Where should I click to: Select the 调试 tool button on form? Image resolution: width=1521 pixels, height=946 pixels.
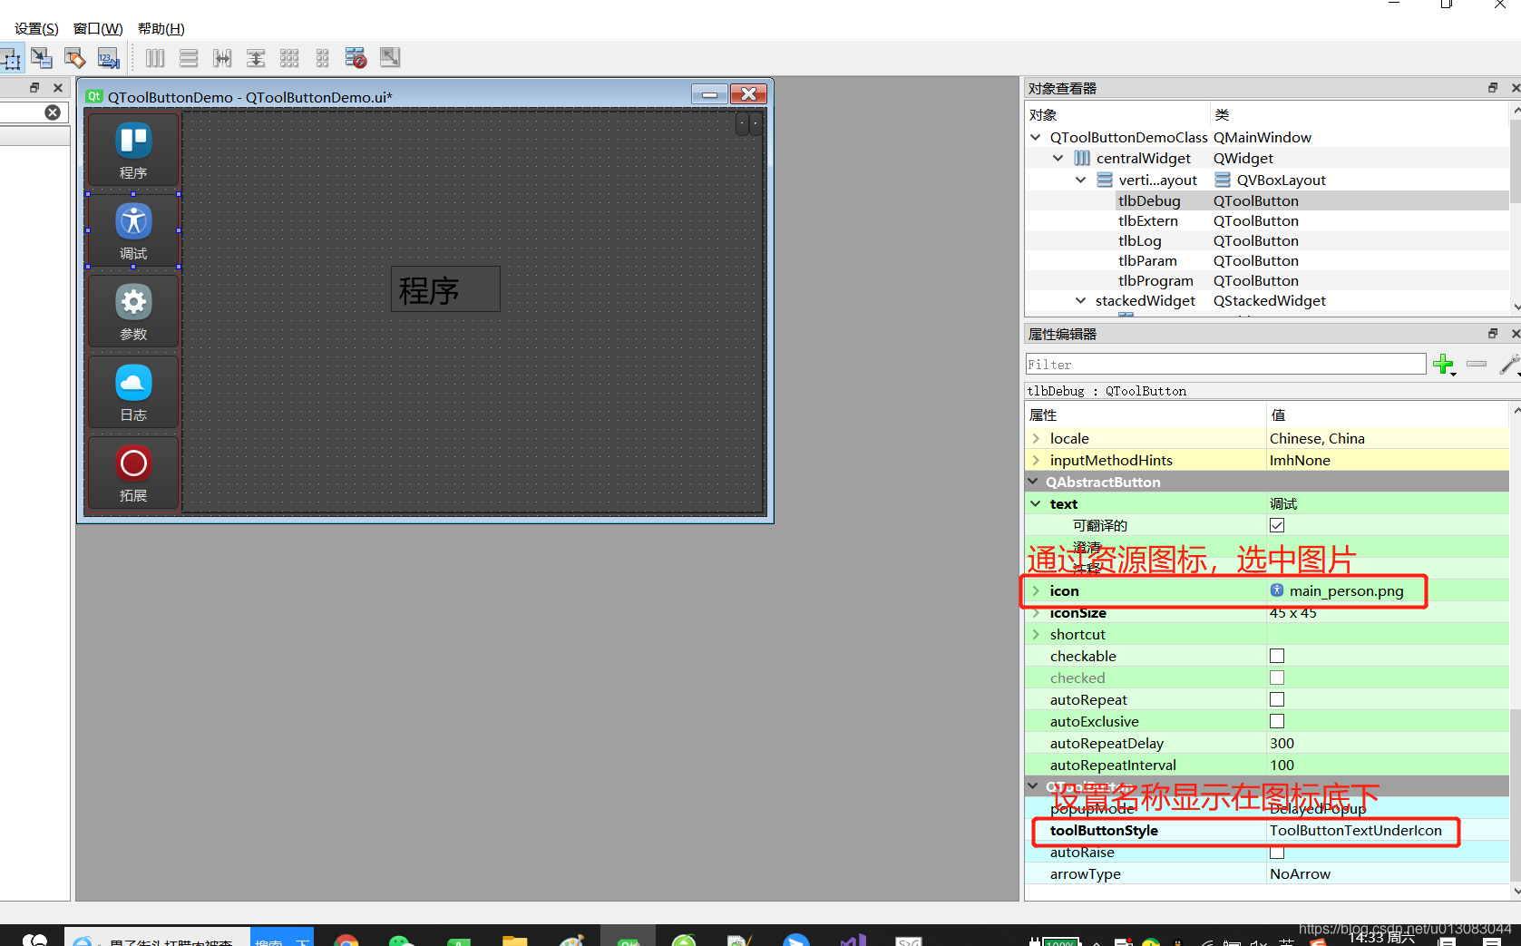(x=133, y=230)
